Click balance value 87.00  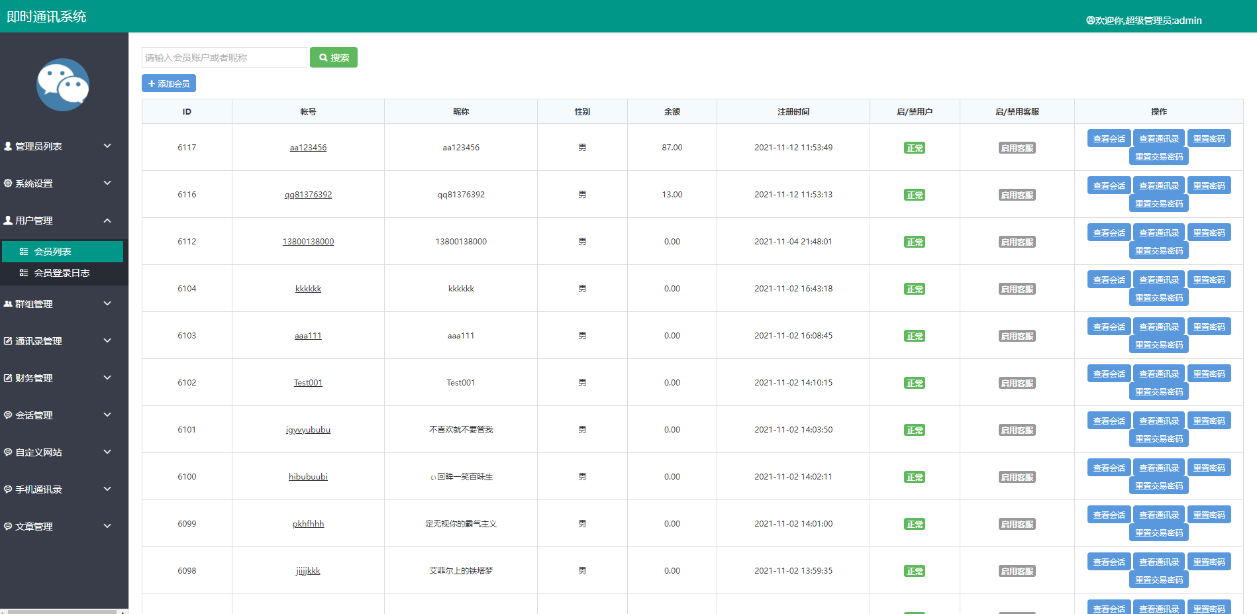click(x=672, y=148)
